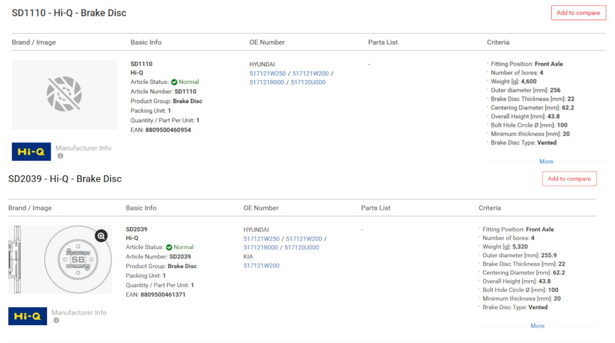Click the SD2039 brake disc drawing thumbnail
The width and height of the screenshot is (615, 343).
pyautogui.click(x=60, y=259)
